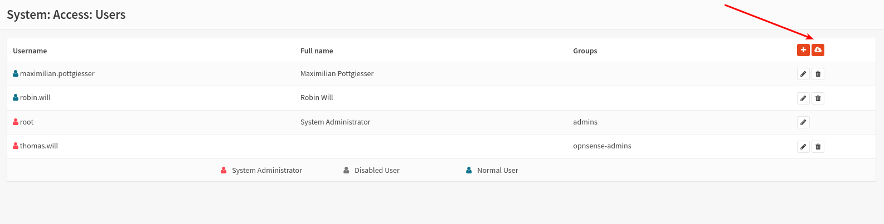Click the Disabled User legend icon

pos(346,170)
